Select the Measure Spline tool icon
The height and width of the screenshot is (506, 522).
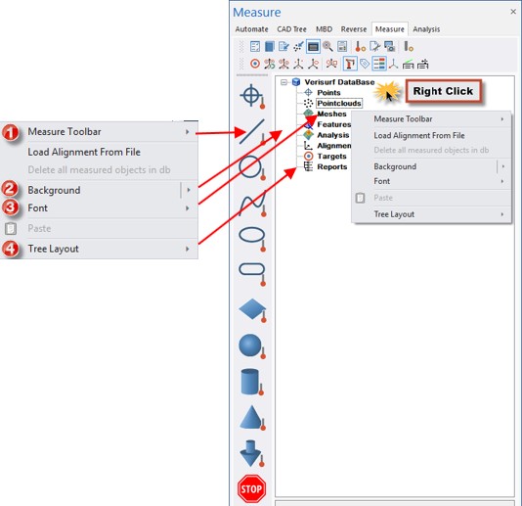[252, 204]
